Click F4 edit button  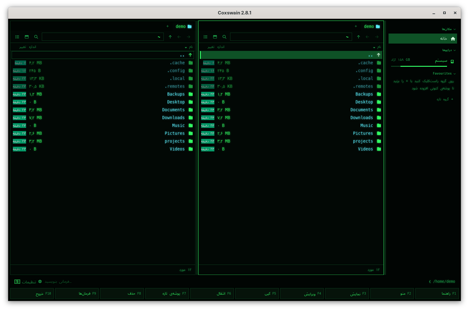click(302, 294)
